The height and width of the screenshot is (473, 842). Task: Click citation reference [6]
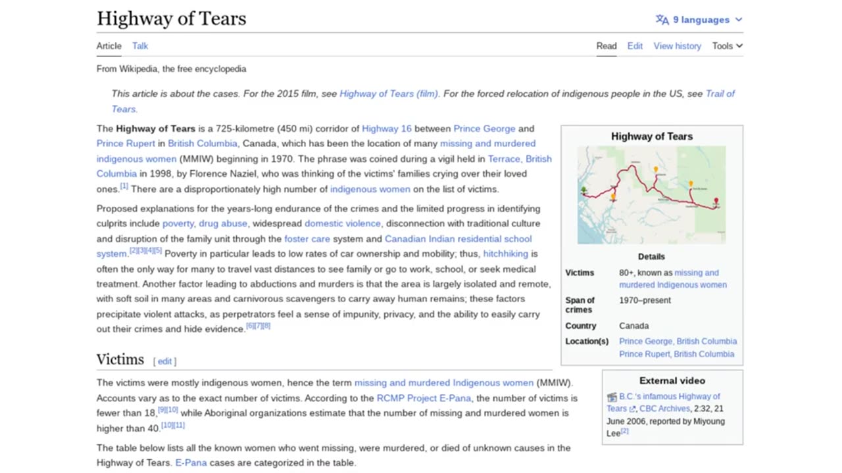[x=250, y=327]
